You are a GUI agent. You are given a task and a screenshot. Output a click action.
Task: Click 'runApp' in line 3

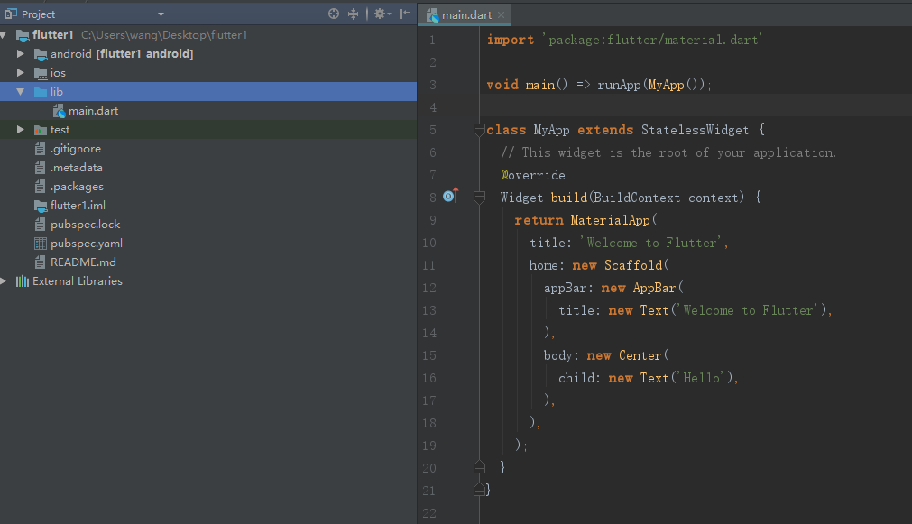(x=619, y=85)
